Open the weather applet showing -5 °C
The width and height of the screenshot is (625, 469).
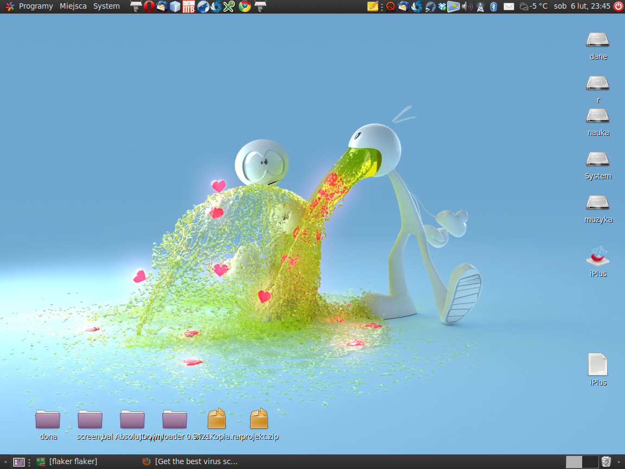click(533, 7)
